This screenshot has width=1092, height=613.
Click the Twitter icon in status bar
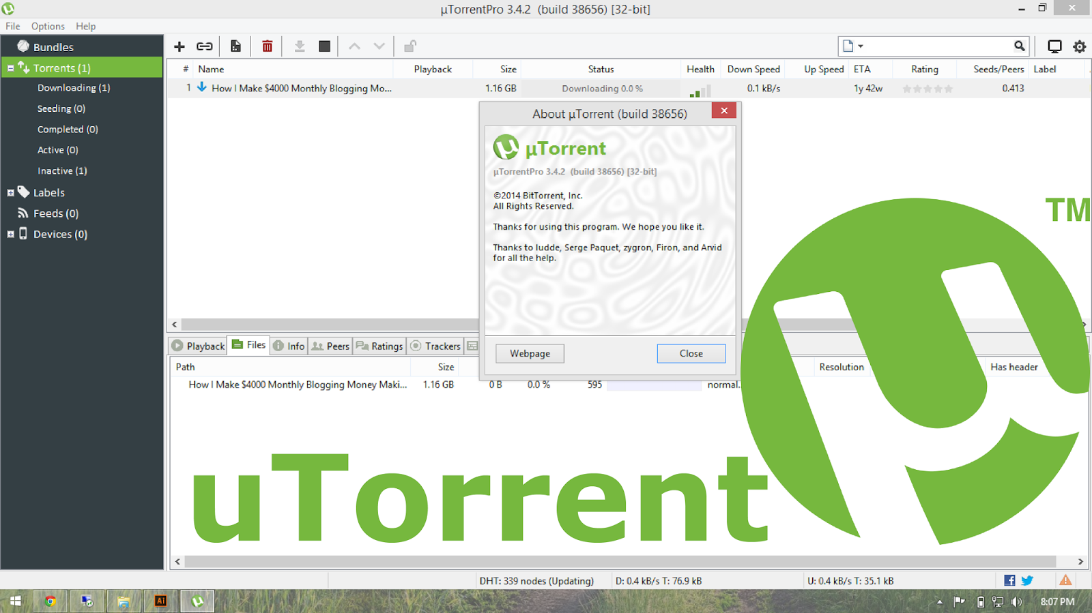pyautogui.click(x=1027, y=580)
